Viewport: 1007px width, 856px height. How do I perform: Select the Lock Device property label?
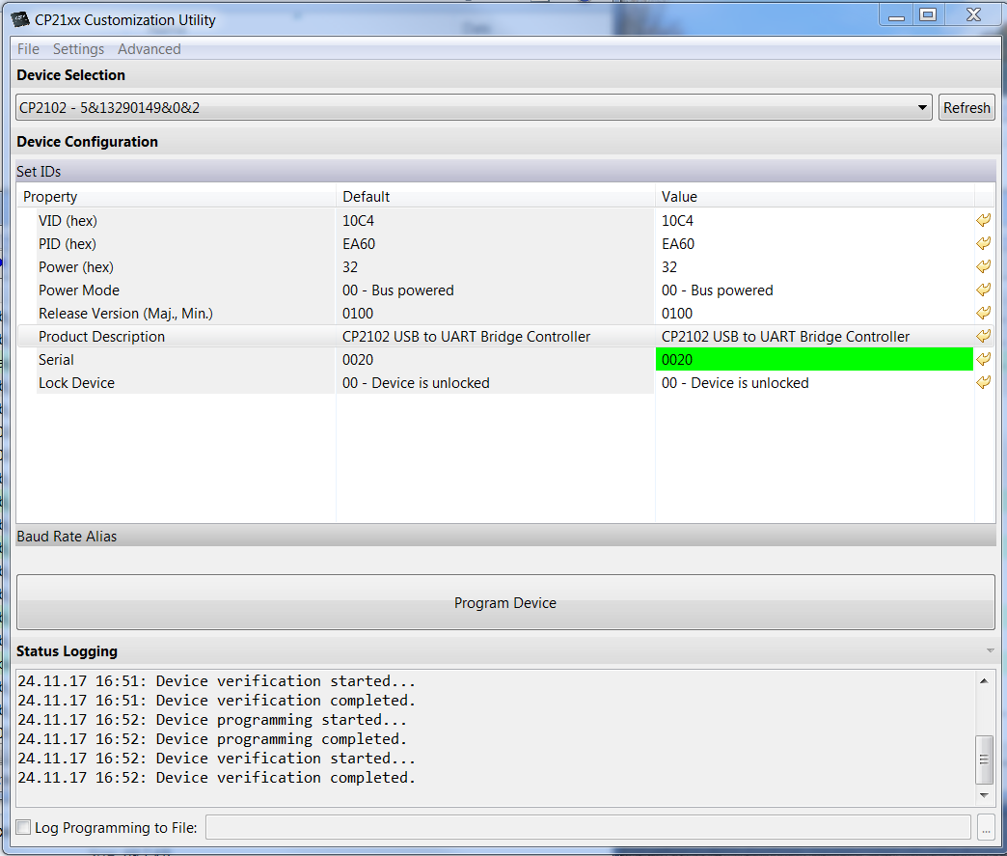click(76, 382)
